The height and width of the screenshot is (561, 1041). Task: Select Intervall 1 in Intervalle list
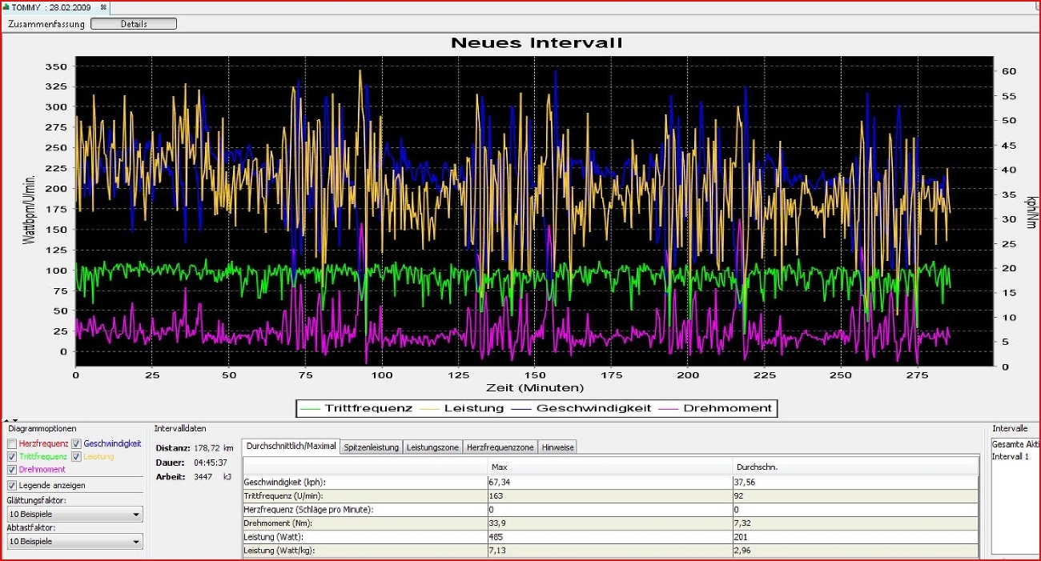(x=1009, y=456)
